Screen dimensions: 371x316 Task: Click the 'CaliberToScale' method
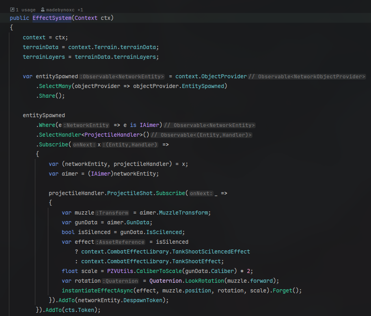tap(159, 271)
